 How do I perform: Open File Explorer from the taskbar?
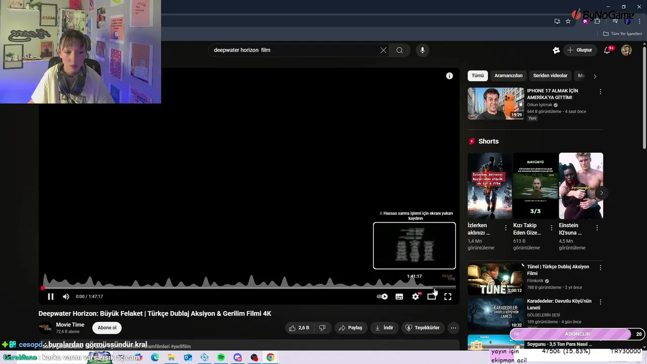171,357
